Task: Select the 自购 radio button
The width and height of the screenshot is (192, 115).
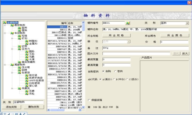Action: click(103, 71)
